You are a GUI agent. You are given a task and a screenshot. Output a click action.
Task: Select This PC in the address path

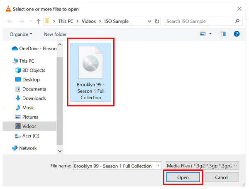click(x=66, y=21)
